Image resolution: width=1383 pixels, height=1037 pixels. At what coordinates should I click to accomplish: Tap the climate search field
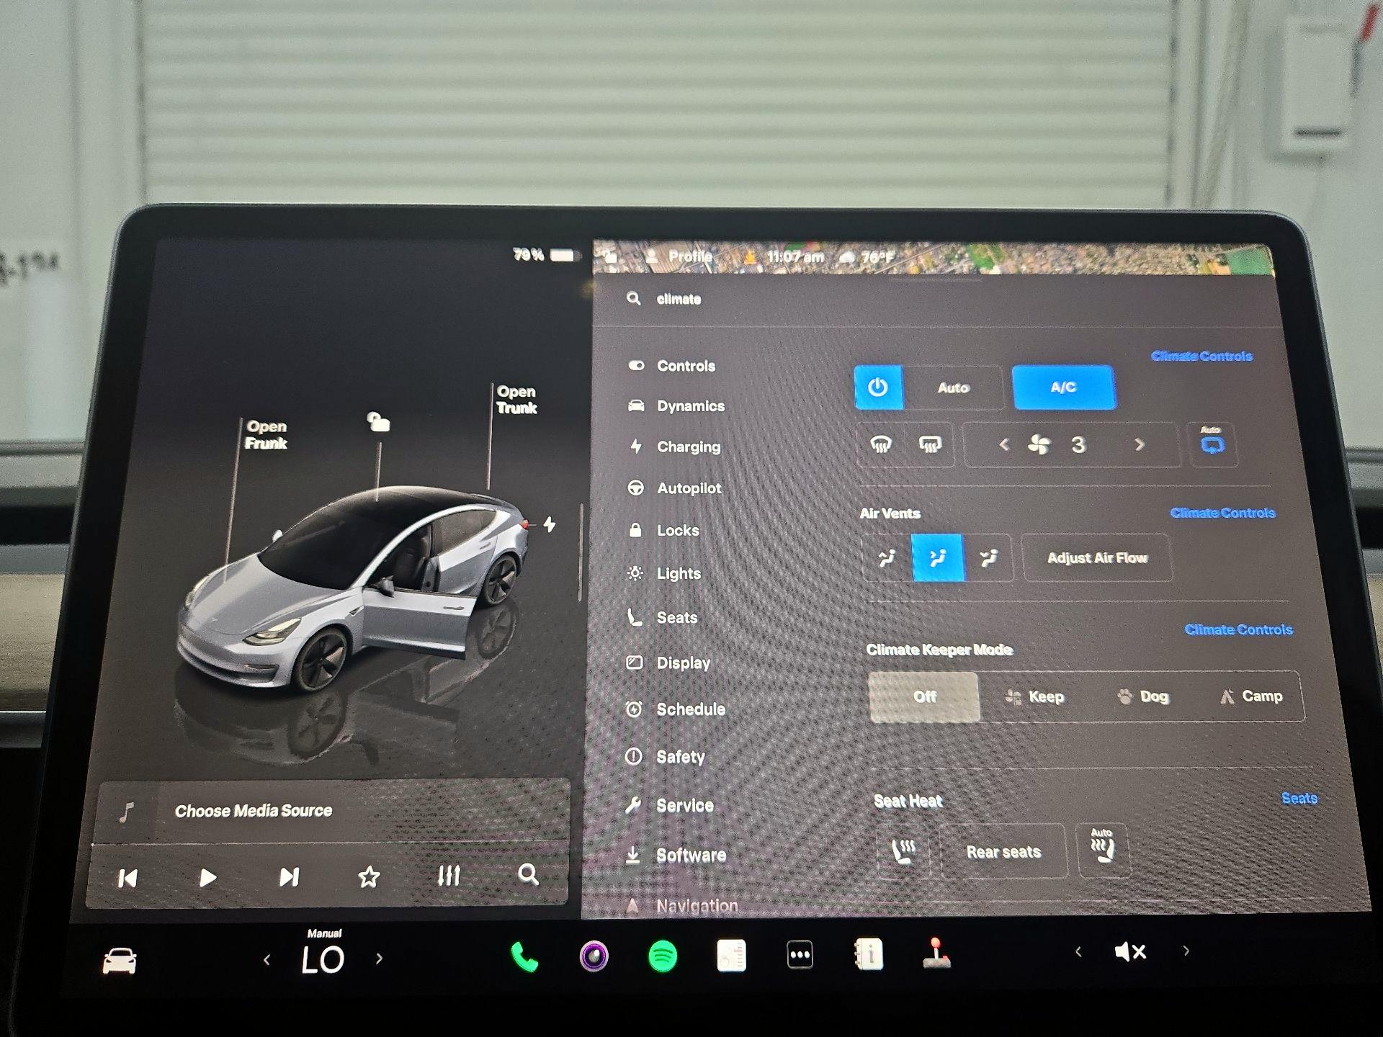pos(936,300)
